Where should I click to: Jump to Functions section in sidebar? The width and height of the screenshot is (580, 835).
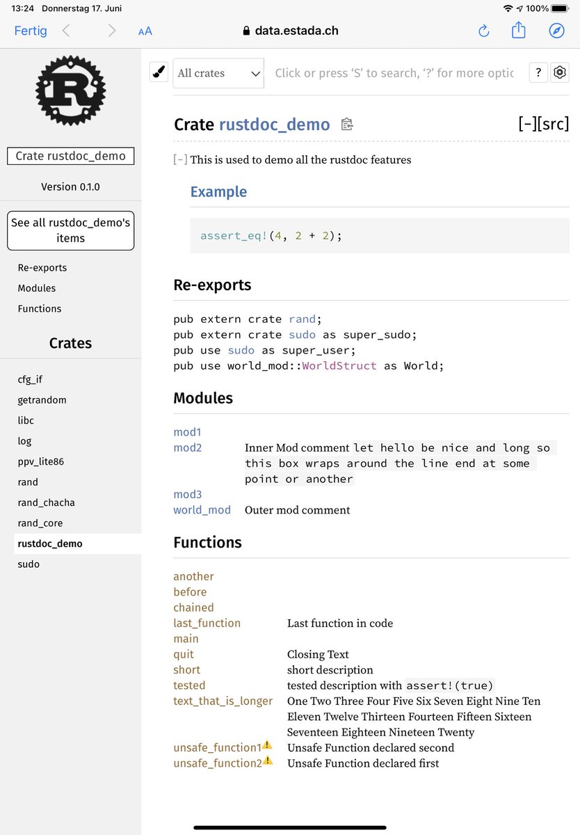pos(40,309)
